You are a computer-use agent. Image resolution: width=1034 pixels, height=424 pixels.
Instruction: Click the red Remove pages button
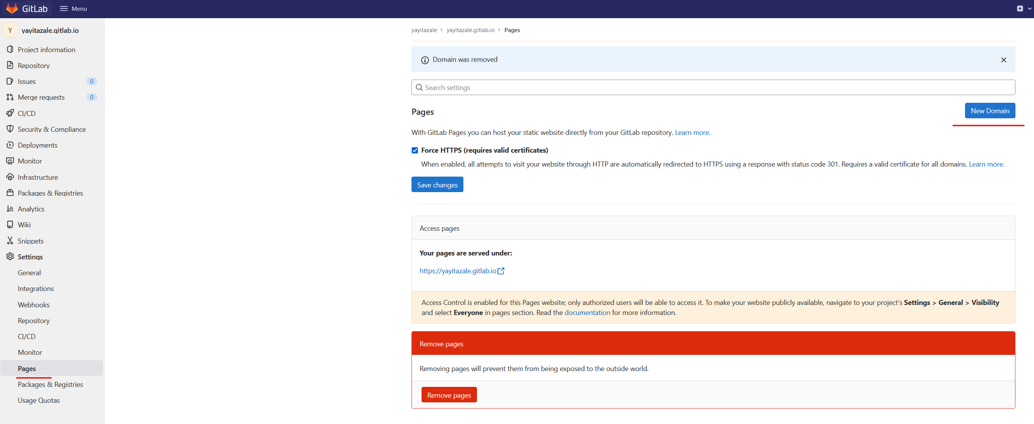(x=449, y=395)
